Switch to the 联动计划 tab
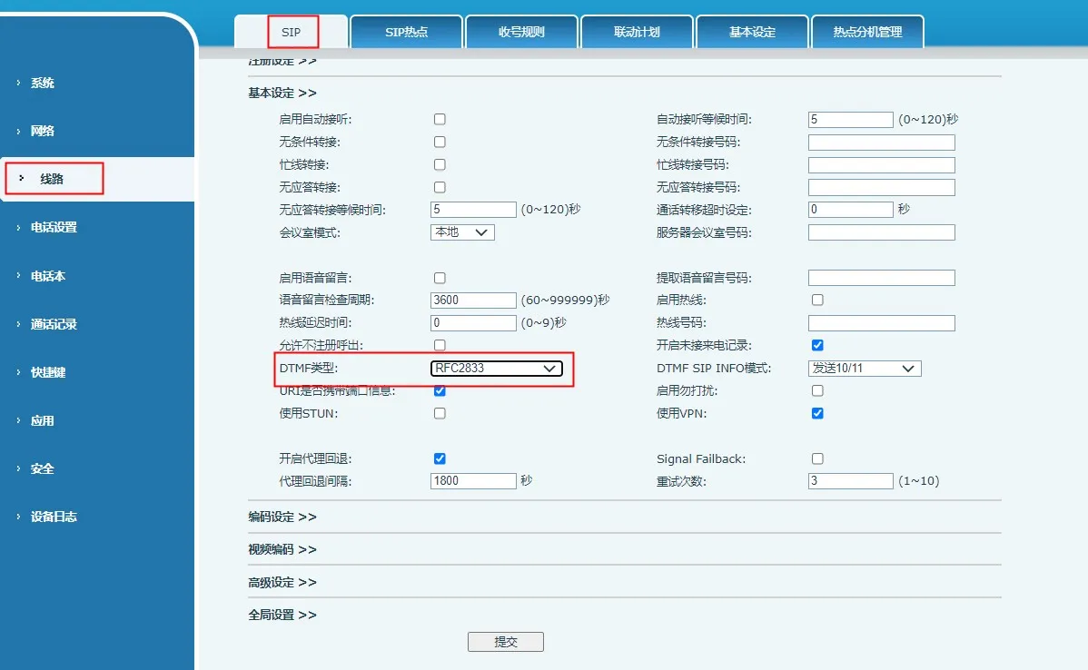Screen dimensions: 1088x670 [636, 31]
